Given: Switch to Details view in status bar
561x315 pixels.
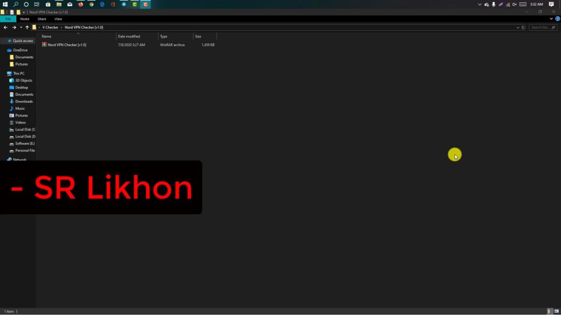Looking at the screenshot, I should 549,312.
